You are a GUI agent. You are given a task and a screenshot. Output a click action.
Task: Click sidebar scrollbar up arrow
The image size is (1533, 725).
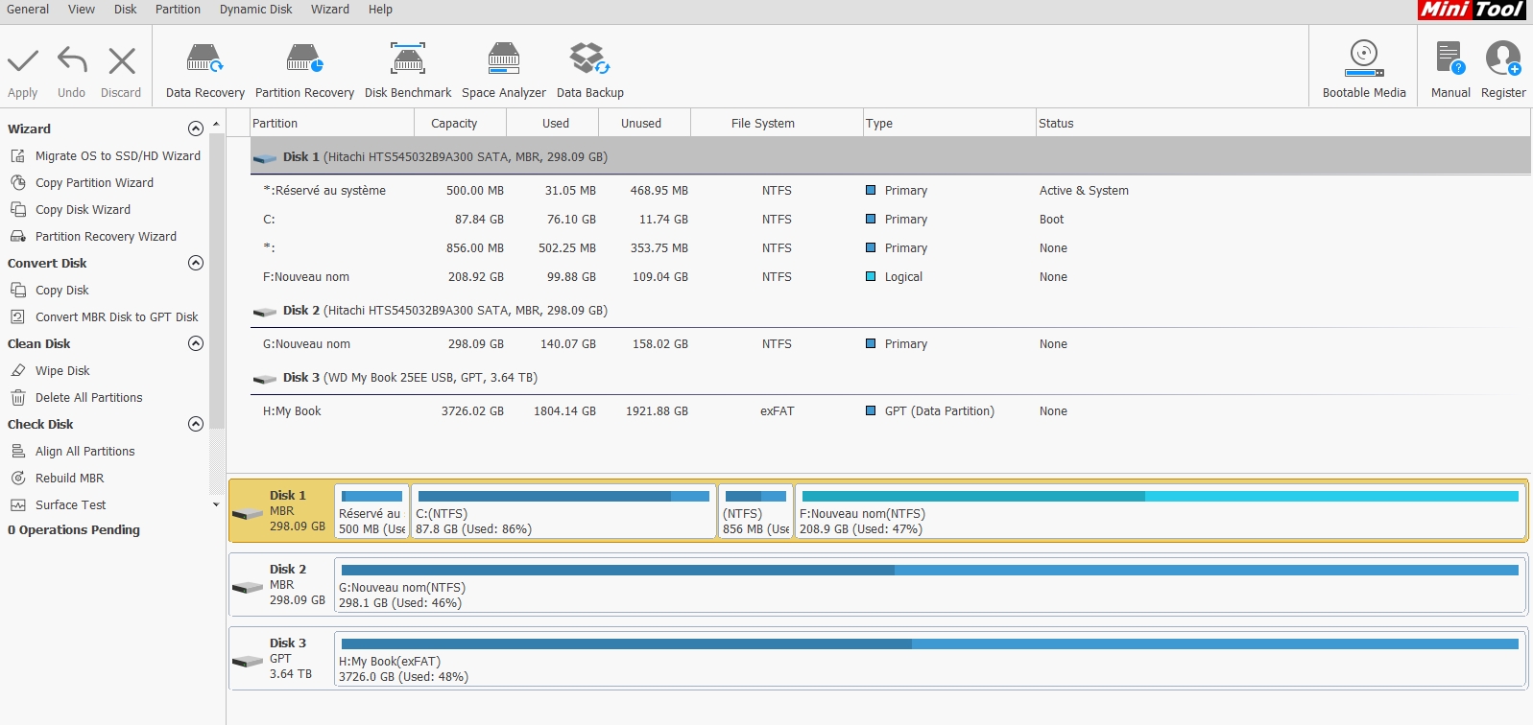216,124
